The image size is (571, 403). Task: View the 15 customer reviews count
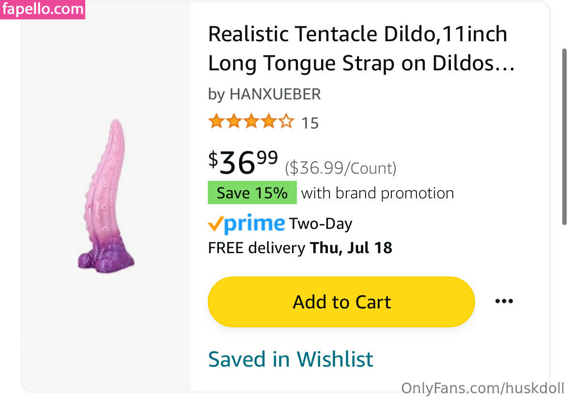click(310, 123)
